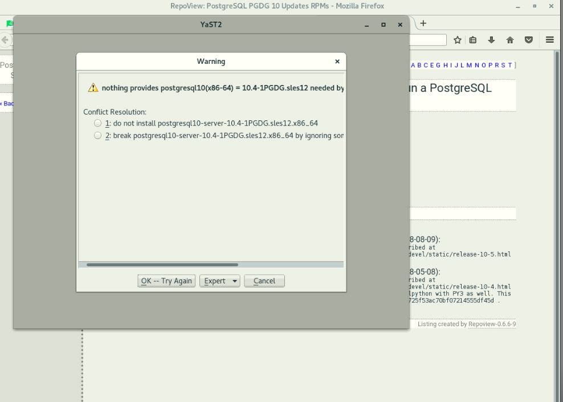
Task: Click the Repoview-0.6.6-9 link
Action: click(x=492, y=324)
